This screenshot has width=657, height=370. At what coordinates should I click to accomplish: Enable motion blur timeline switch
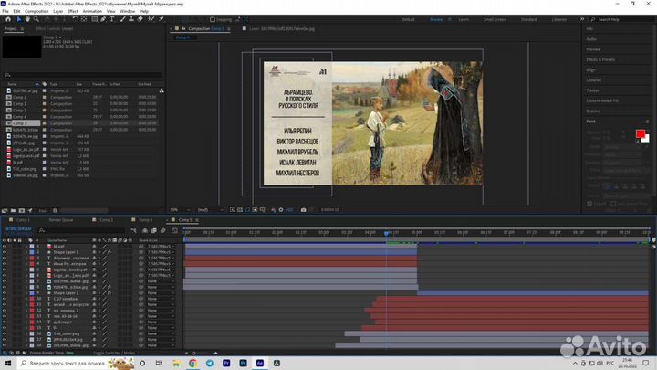point(163,230)
